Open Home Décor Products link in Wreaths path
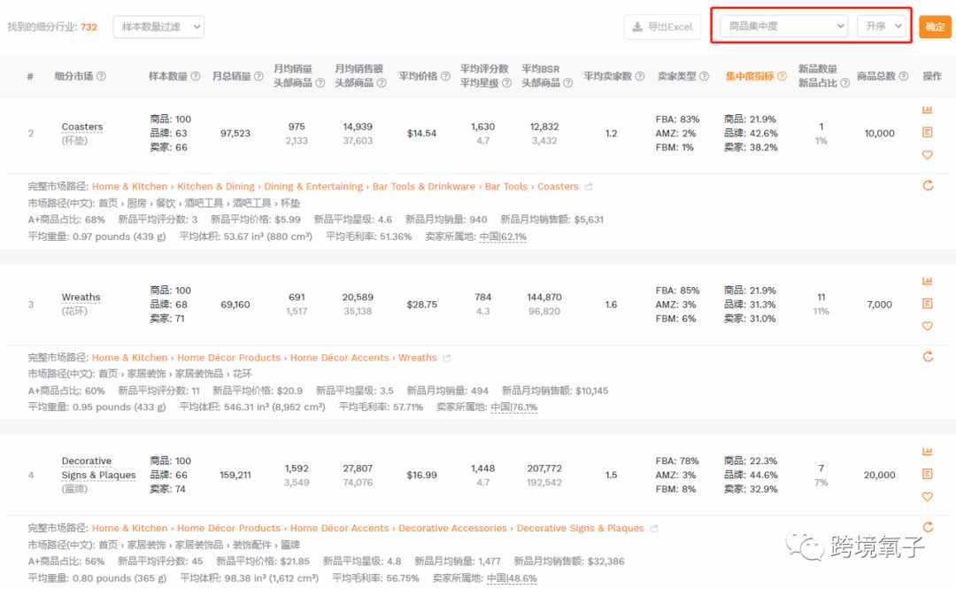956x589 pixels. 228,358
